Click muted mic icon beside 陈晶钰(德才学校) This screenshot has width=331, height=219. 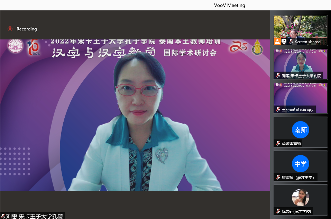278,211
